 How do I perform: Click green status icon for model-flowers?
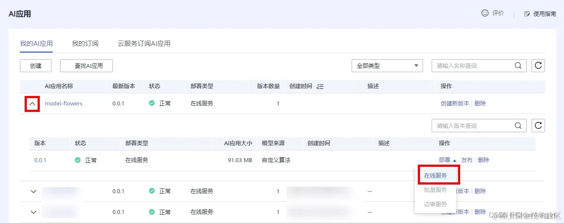pyautogui.click(x=152, y=103)
